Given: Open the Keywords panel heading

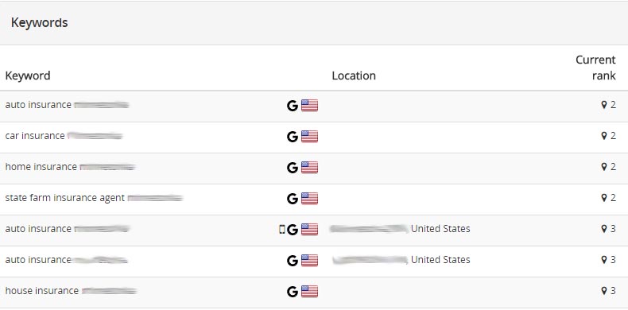Looking at the screenshot, I should [39, 22].
